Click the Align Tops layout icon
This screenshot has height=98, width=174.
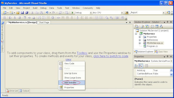point(25,18)
